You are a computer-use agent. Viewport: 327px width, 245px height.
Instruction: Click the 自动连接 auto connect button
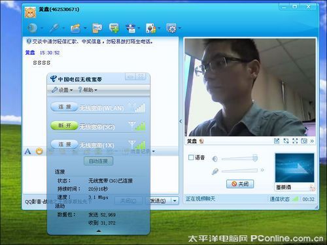click(98, 161)
